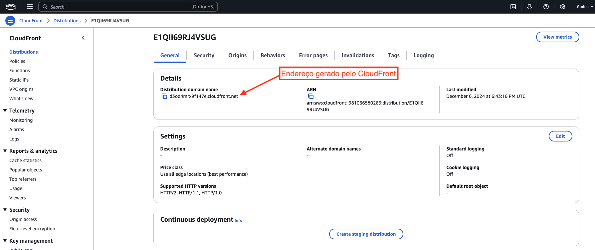Open the notifications bell

coord(529,7)
